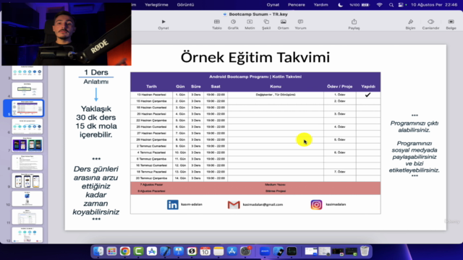Open Finder from the Dock
The width and height of the screenshot is (463, 260).
98,251
